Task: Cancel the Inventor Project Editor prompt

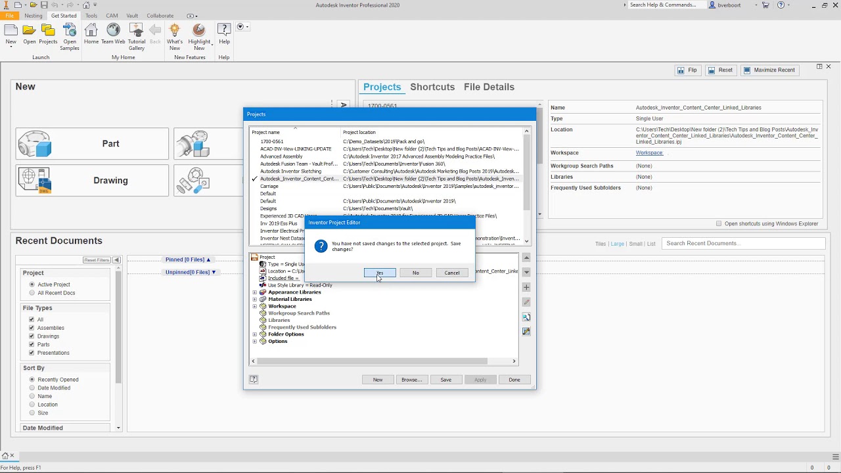Action: point(452,273)
